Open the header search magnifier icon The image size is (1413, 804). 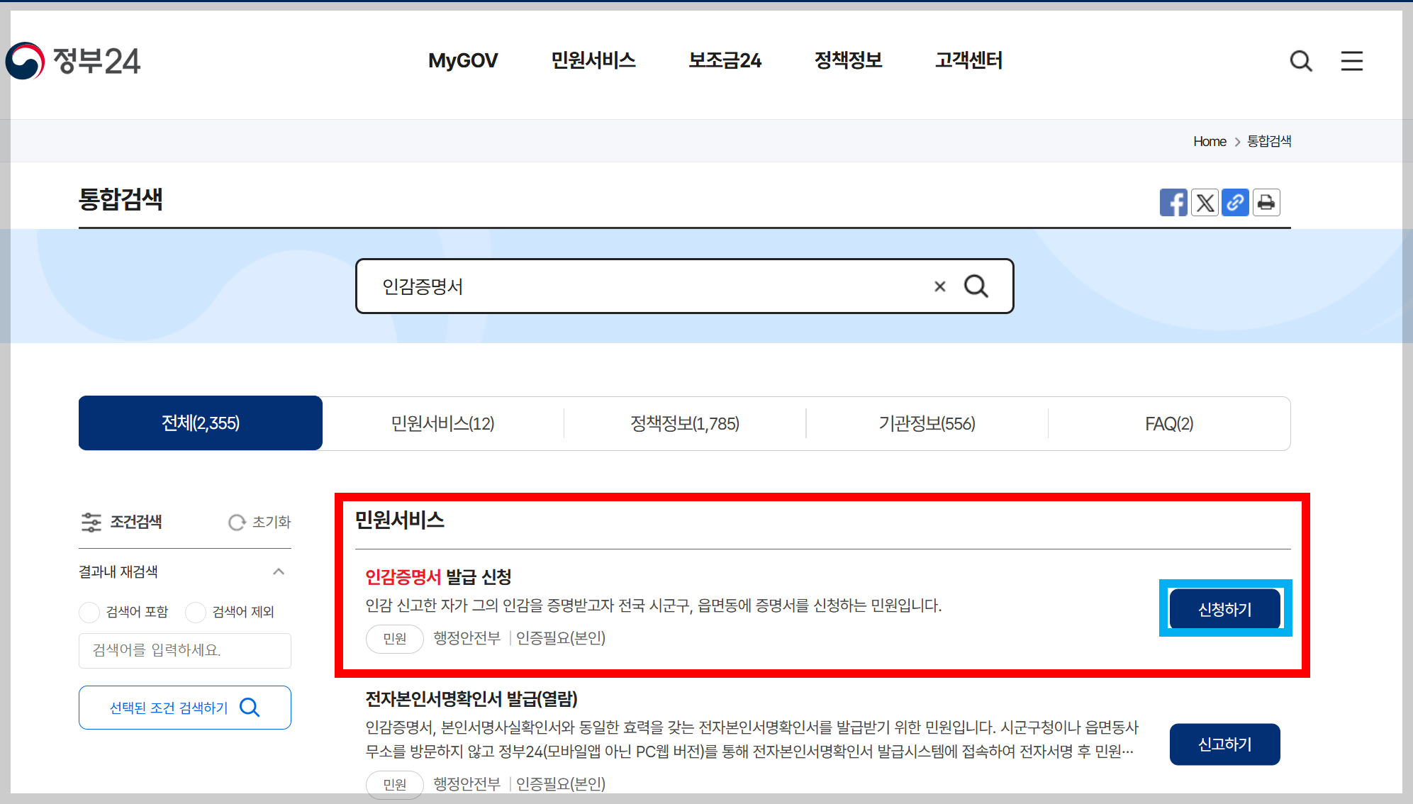[x=1300, y=61]
